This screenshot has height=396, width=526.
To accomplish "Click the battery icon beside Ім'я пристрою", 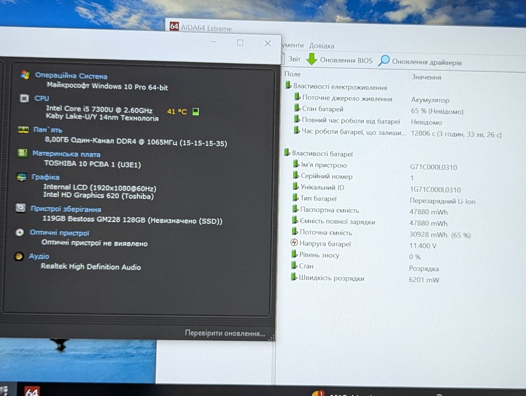I will (296, 164).
